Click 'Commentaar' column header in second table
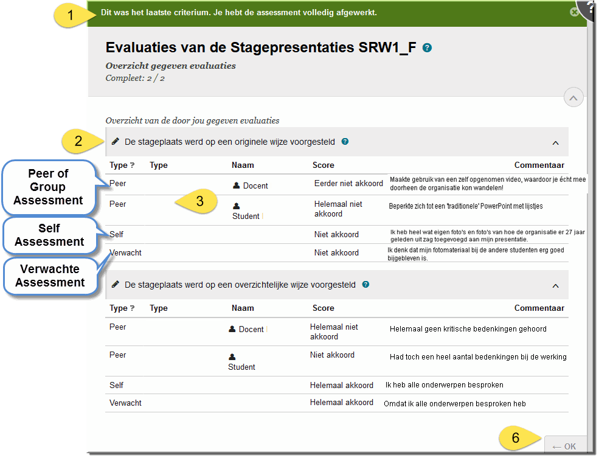The height and width of the screenshot is (458, 599). [x=539, y=308]
